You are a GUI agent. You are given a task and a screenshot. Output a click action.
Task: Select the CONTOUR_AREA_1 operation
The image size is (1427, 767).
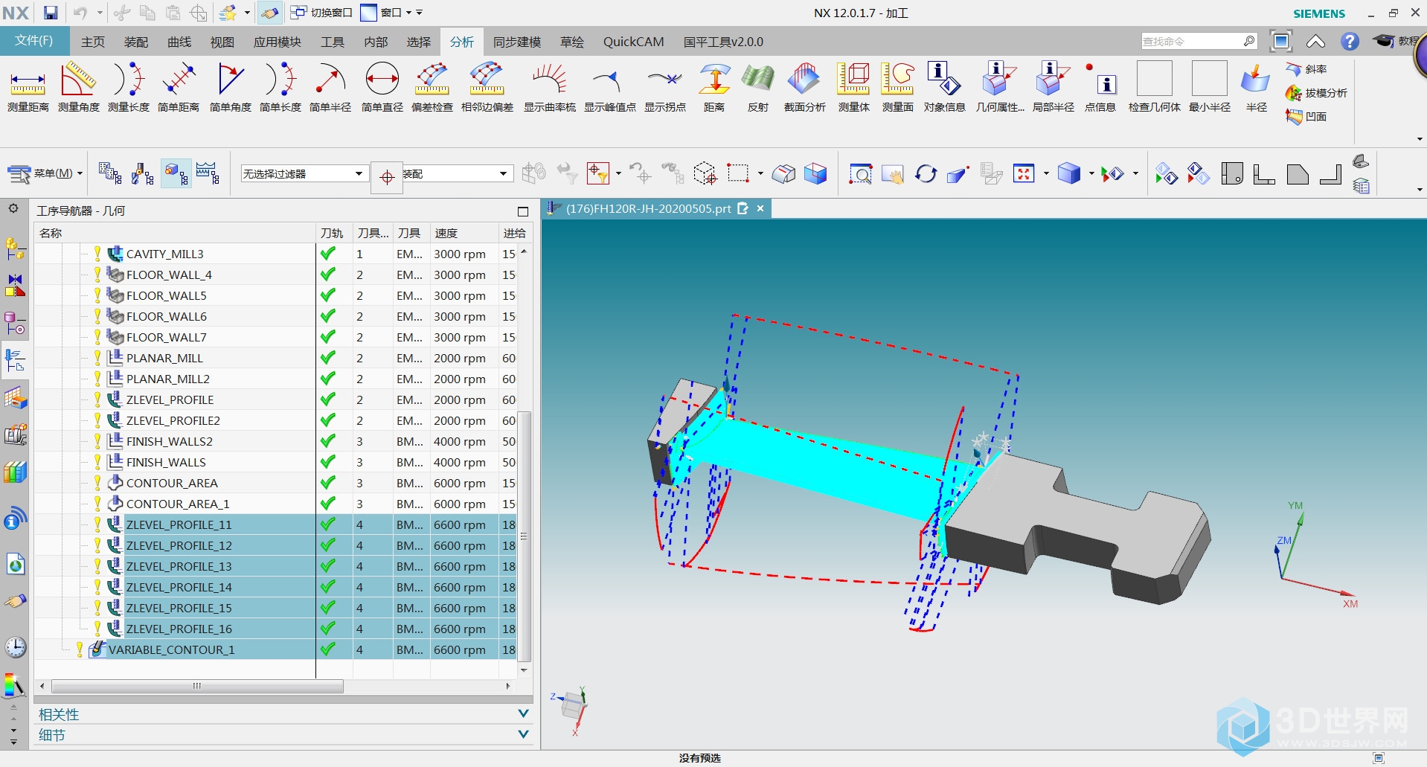pos(178,504)
